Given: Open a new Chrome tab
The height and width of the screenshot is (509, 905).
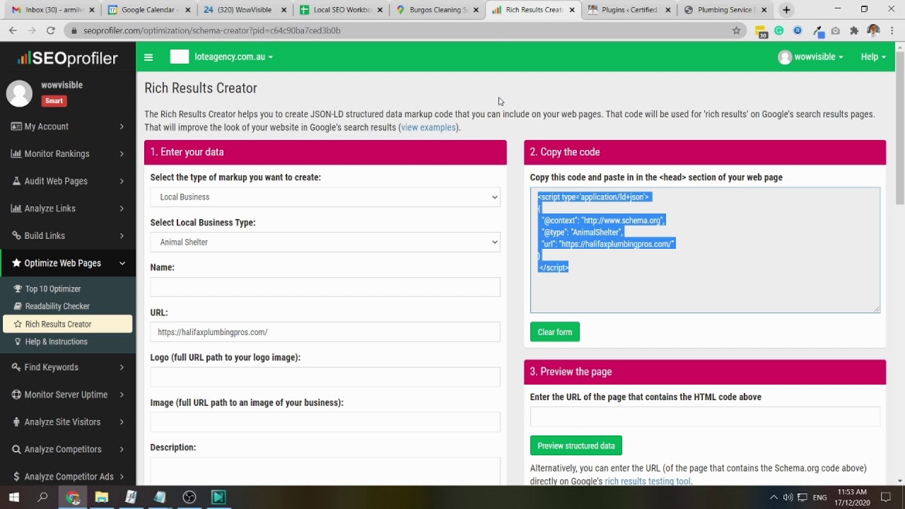Looking at the screenshot, I should pos(786,10).
